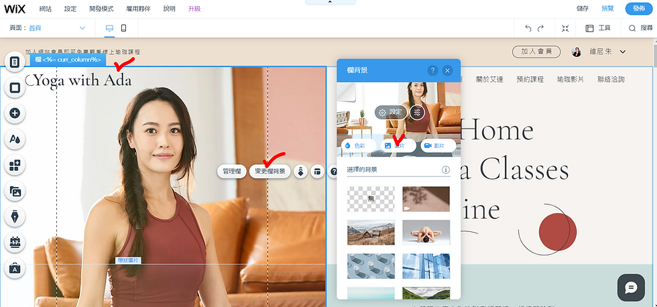Click the adjust sliders icon on background preview

coord(417,112)
